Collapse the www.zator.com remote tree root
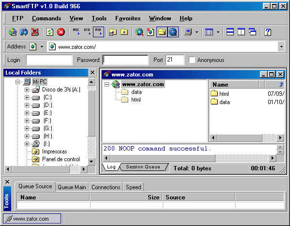The image size is (290, 226). pos(107,85)
